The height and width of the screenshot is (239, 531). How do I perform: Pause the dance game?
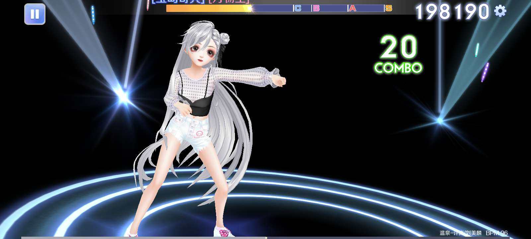35,14
